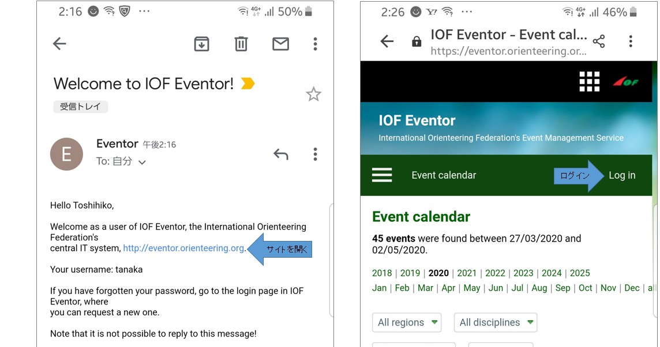This screenshot has width=660, height=347.
Task: Open the apps grid on the IOF Eventor header
Action: pyautogui.click(x=590, y=82)
